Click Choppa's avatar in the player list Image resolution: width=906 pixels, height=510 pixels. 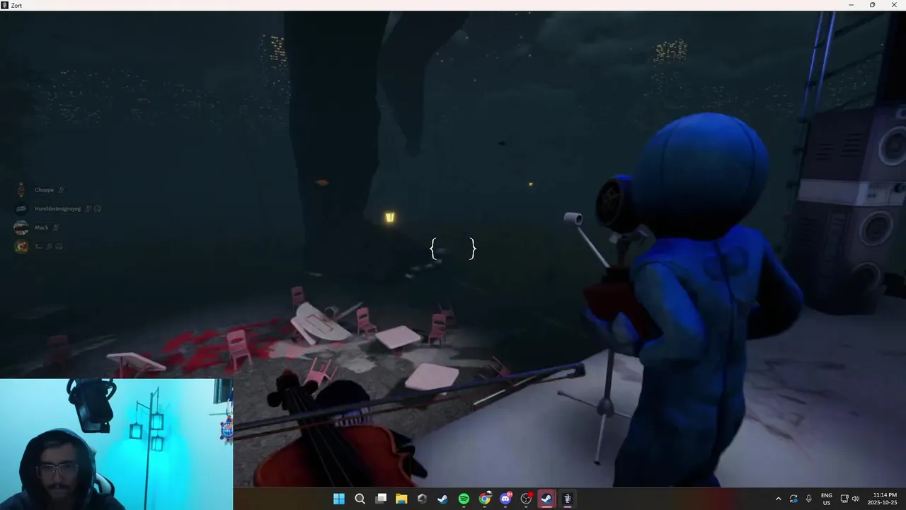coord(21,190)
